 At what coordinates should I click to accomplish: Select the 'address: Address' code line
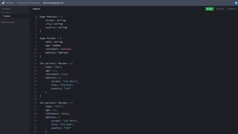(x=57, y=52)
